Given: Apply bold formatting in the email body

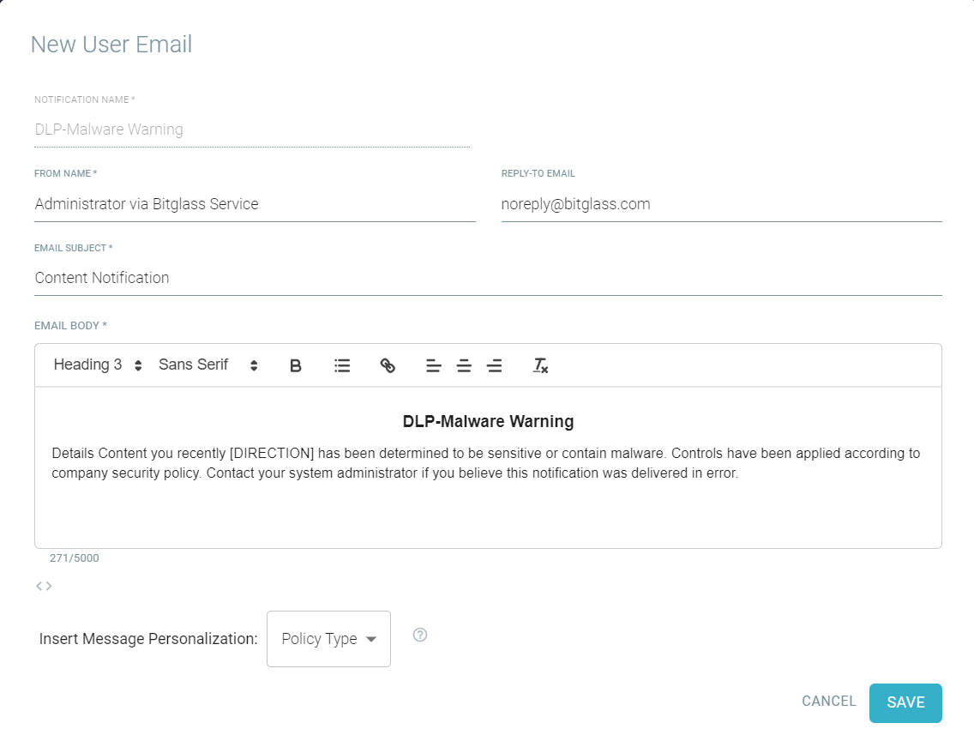Looking at the screenshot, I should click(295, 364).
